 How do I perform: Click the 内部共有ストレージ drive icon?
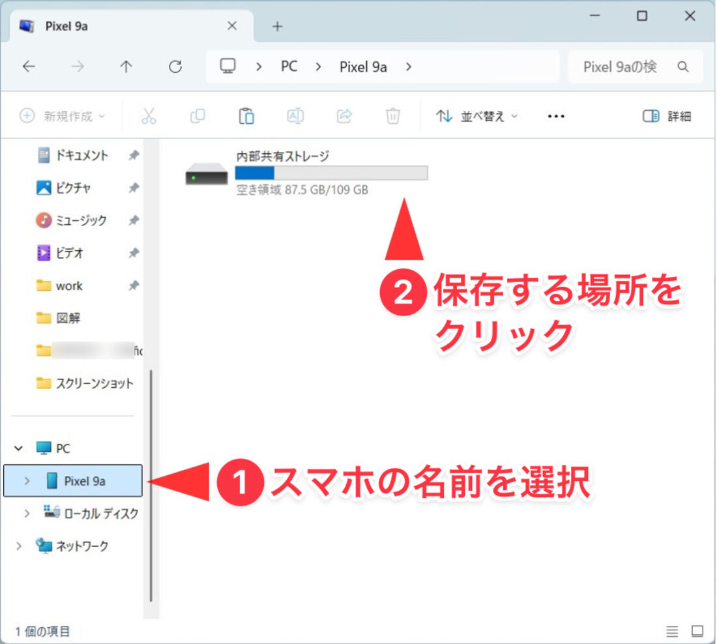[206, 174]
